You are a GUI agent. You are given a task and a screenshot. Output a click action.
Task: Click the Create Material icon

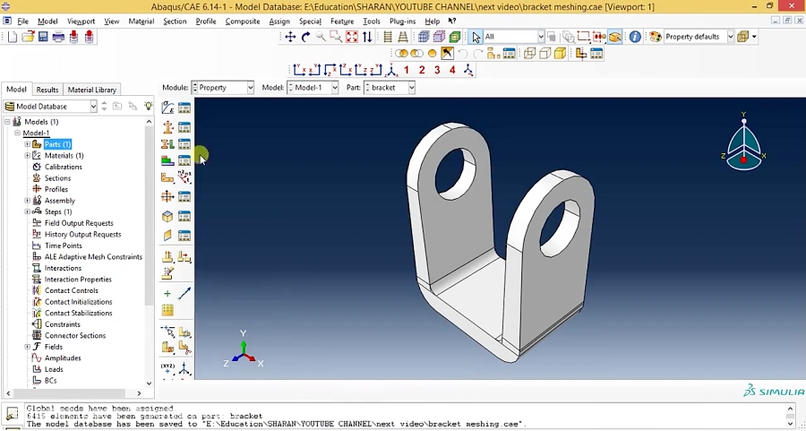[x=167, y=108]
